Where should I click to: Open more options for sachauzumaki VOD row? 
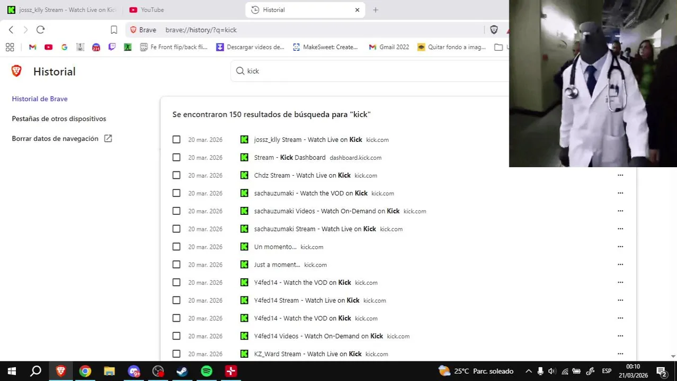(620, 193)
